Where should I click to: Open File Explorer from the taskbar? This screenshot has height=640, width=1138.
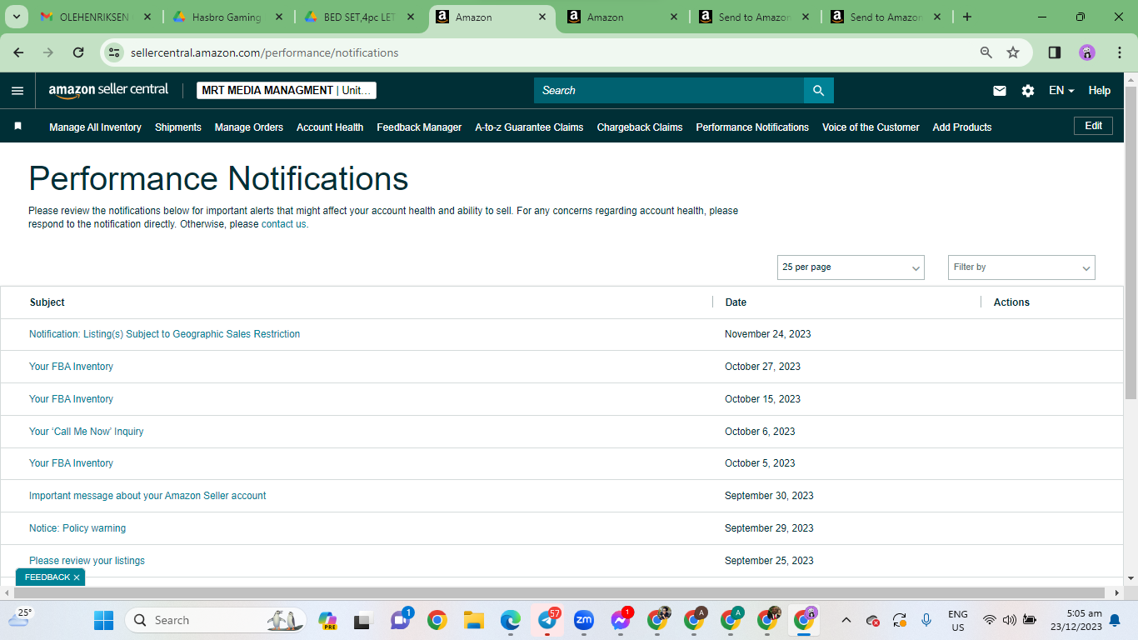[474, 620]
